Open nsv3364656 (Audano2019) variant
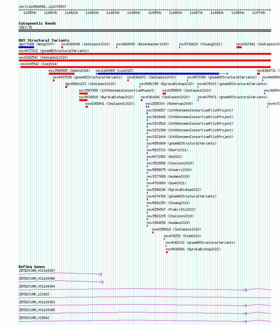The width and height of the screenshot is (280, 325). [168, 223]
